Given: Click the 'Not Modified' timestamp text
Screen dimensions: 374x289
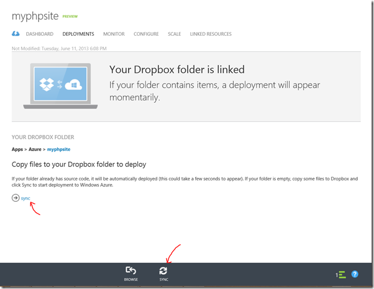Looking at the screenshot, I should coord(59,48).
